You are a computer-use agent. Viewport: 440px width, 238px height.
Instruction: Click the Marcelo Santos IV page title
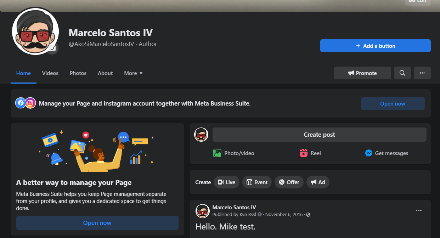[x=111, y=33]
